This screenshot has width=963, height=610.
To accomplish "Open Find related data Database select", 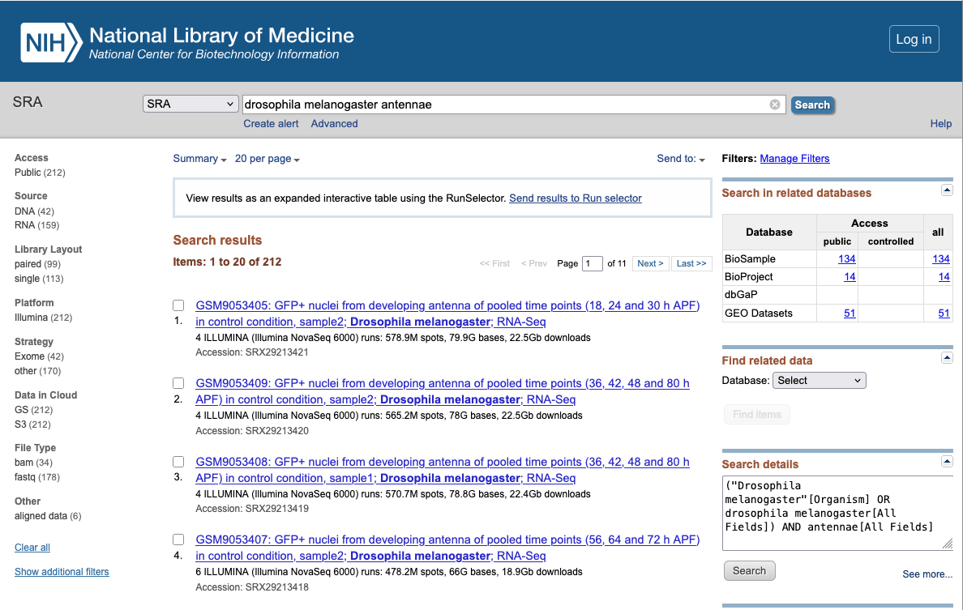I will point(820,381).
